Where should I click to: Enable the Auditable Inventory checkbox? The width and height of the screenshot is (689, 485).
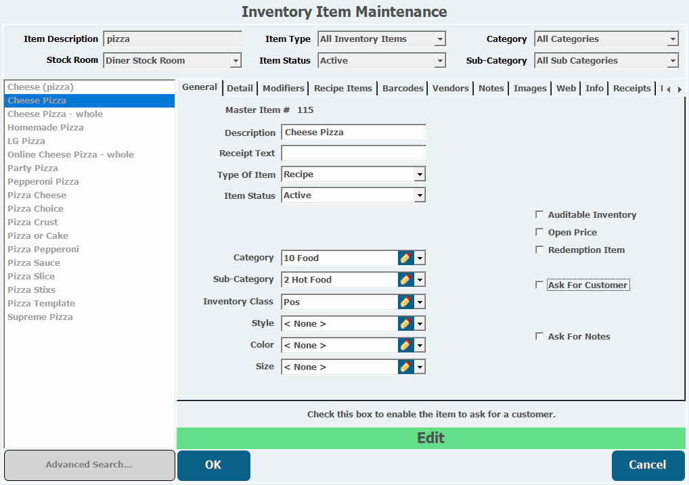point(539,214)
